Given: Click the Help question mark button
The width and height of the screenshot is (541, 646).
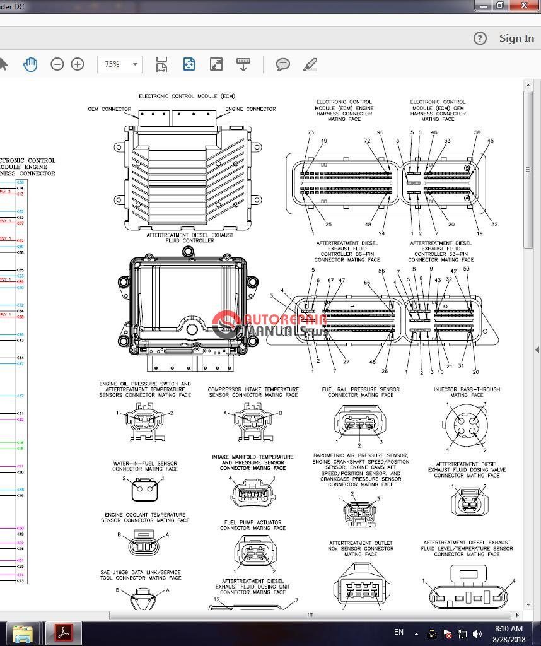Looking at the screenshot, I should tap(479, 38).
